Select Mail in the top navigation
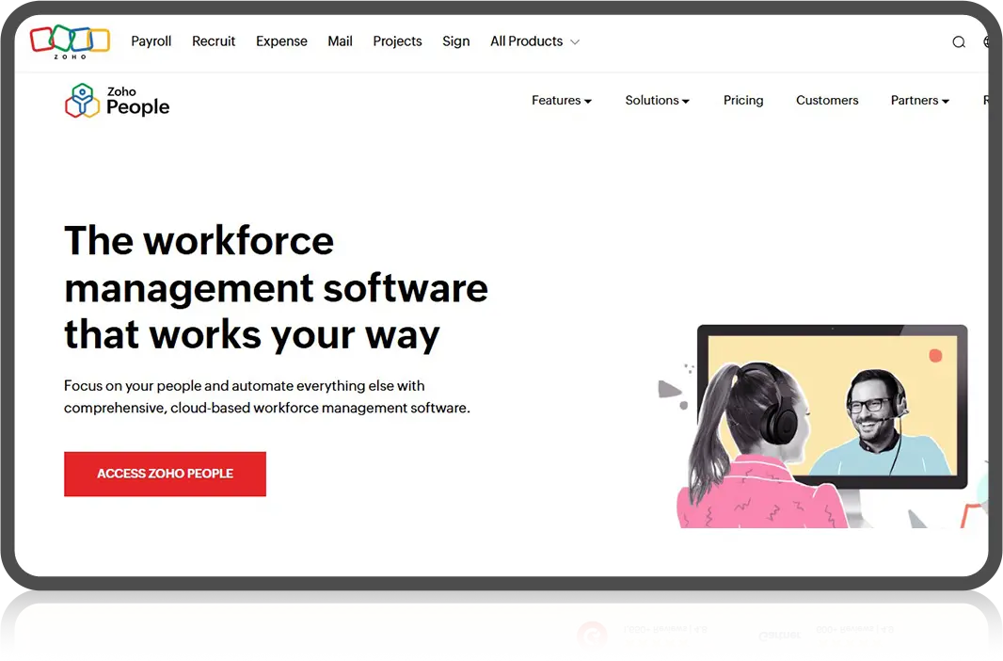This screenshot has width=1003, height=661. click(340, 41)
